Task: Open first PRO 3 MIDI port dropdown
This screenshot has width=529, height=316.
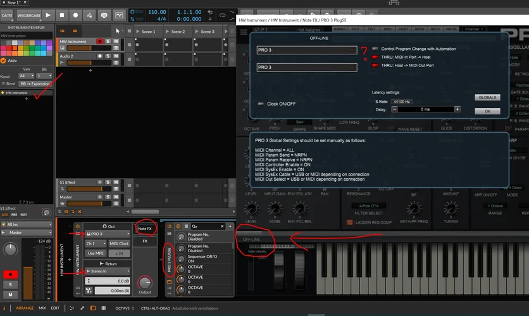Action: 307,50
